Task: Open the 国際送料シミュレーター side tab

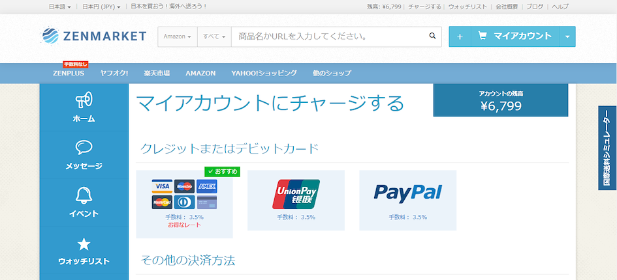Action: [x=608, y=148]
